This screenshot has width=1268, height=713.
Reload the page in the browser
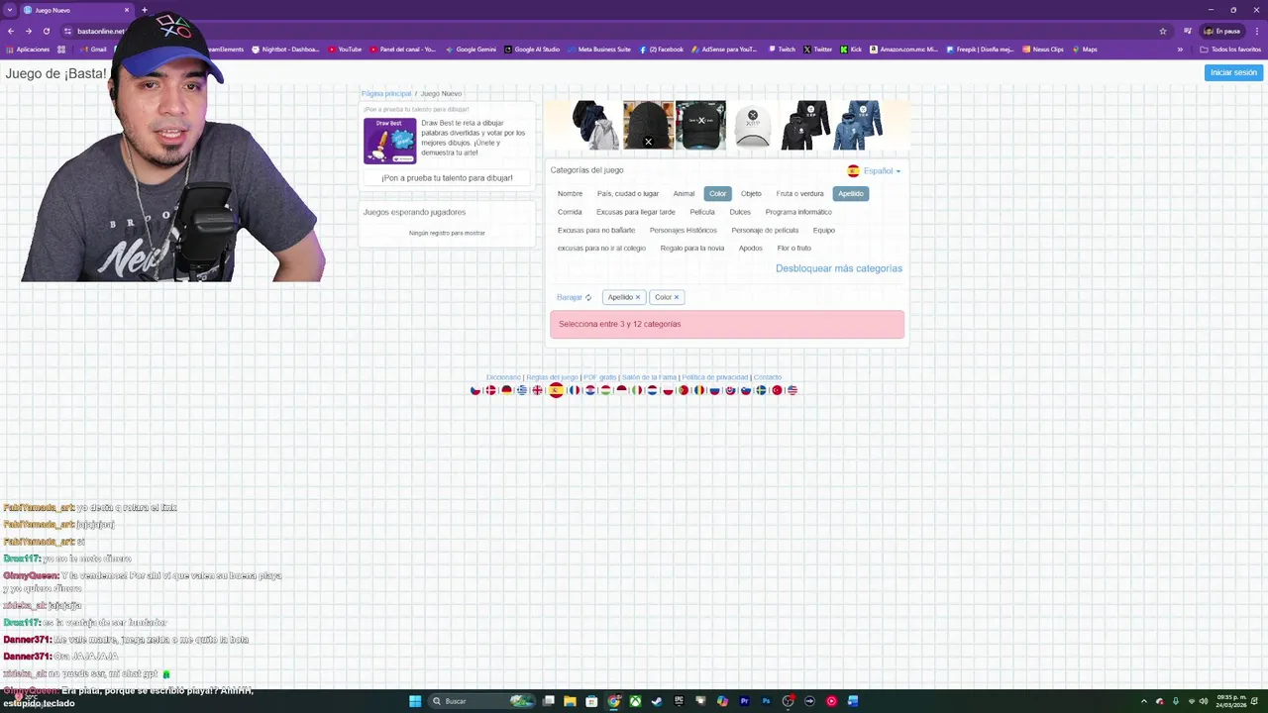pyautogui.click(x=46, y=31)
